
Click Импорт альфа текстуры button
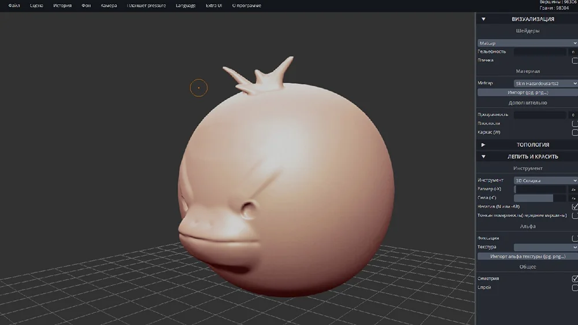tap(527, 256)
